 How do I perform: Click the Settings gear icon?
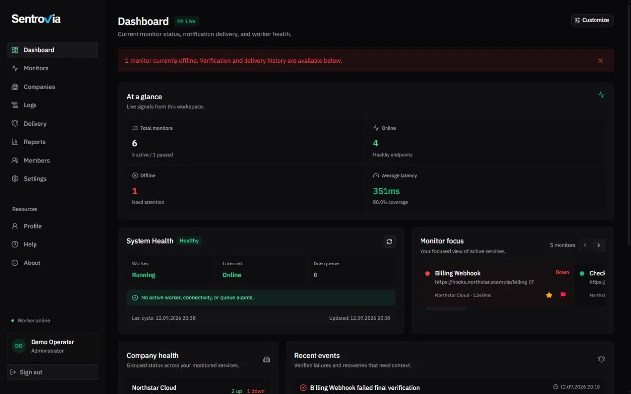pyautogui.click(x=15, y=179)
